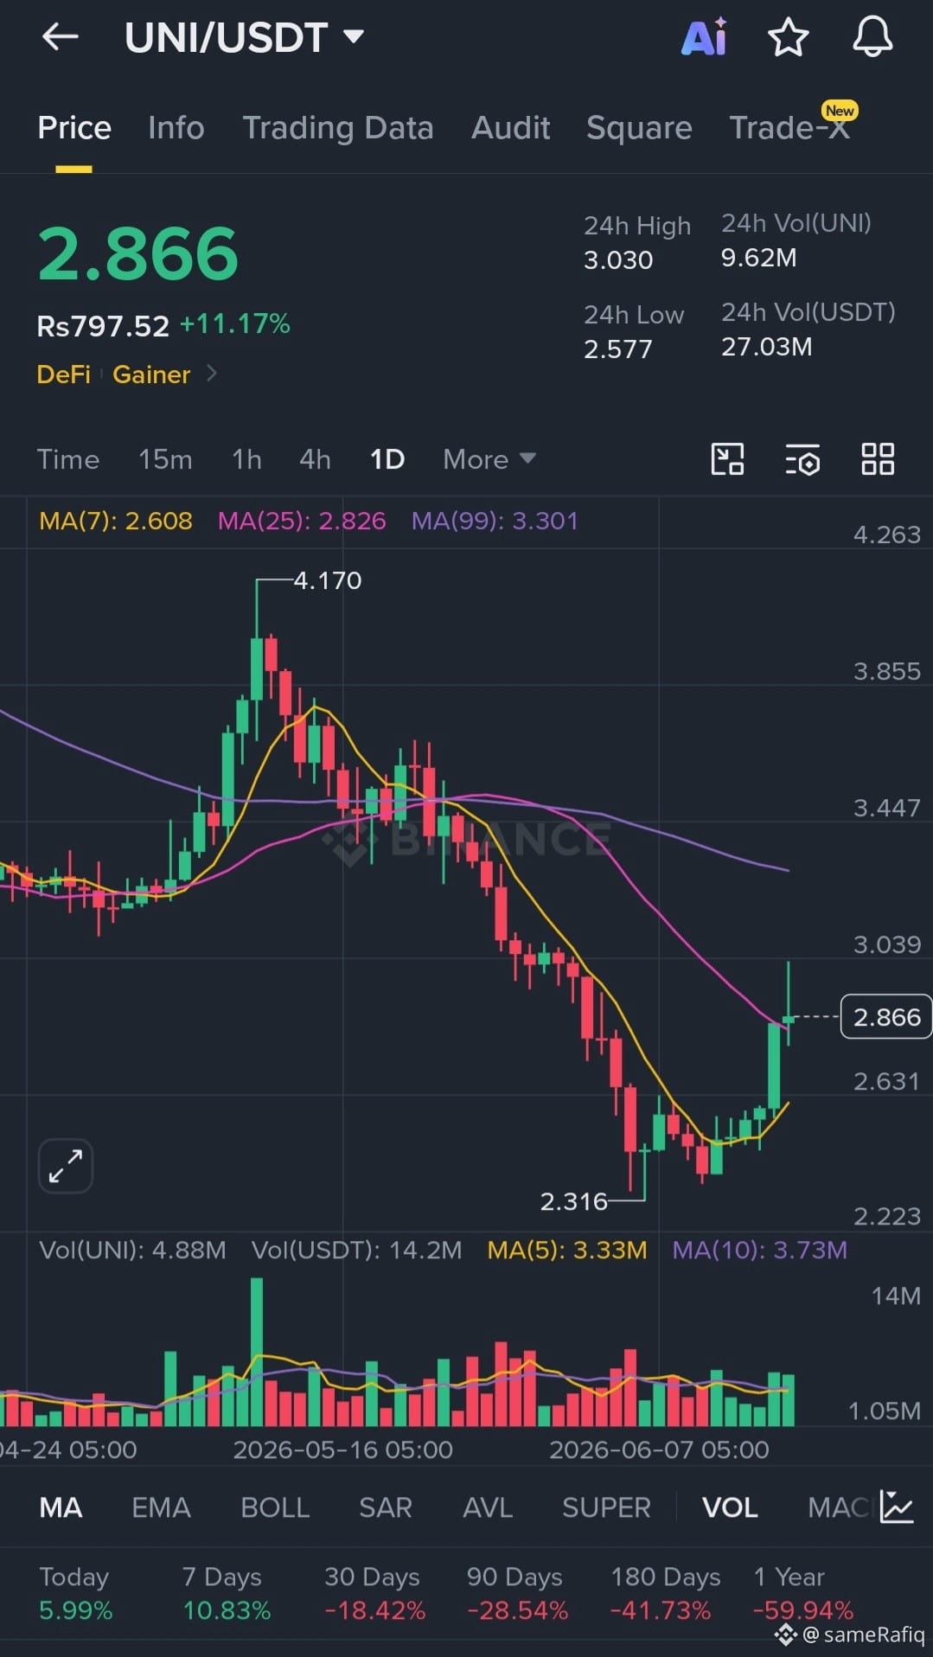Tap the volume MA(10): 3.73M legend
This screenshot has height=1657, width=933.
760,1250
